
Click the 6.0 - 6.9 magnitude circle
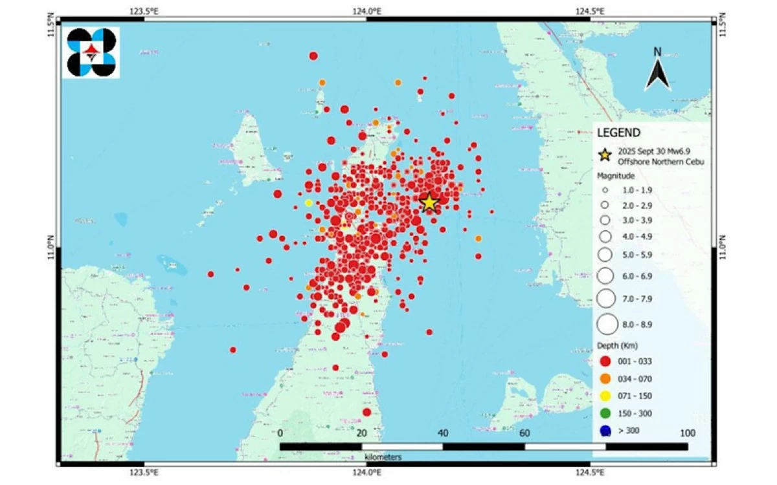(x=605, y=276)
